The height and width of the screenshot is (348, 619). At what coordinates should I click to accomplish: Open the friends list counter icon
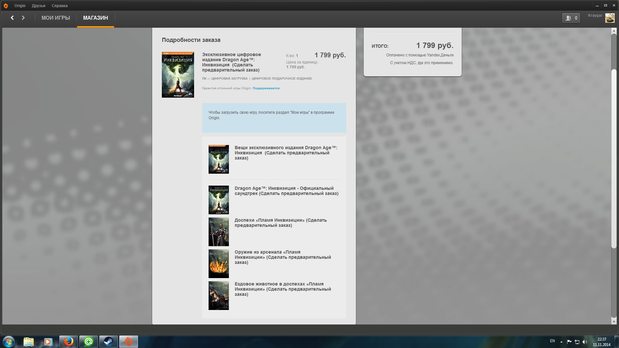pos(571,18)
